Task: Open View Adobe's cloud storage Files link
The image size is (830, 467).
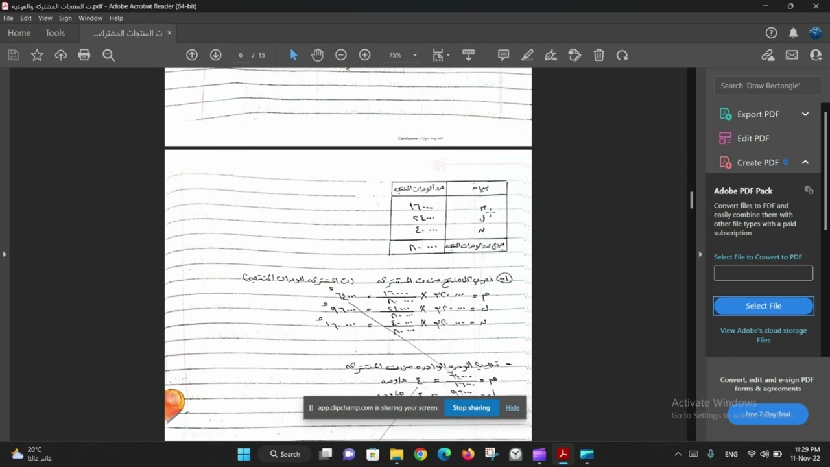Action: (763, 335)
